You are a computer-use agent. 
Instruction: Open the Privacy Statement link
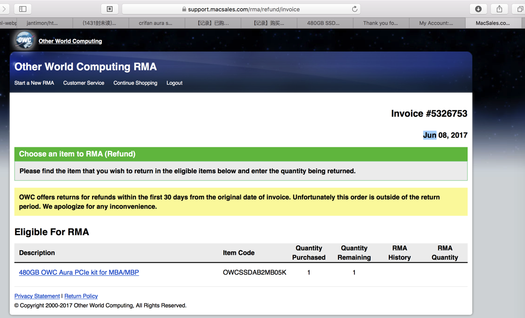pyautogui.click(x=37, y=296)
